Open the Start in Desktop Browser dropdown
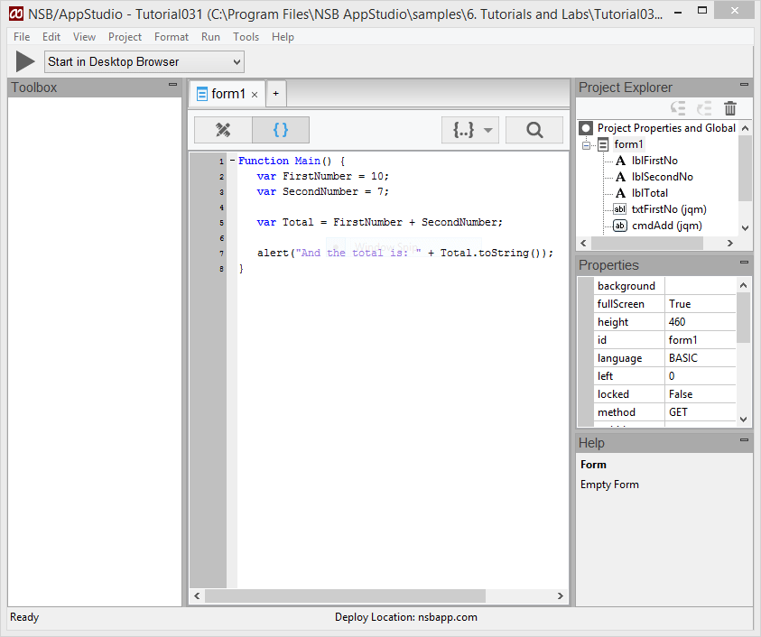The height and width of the screenshot is (637, 761). tap(144, 62)
